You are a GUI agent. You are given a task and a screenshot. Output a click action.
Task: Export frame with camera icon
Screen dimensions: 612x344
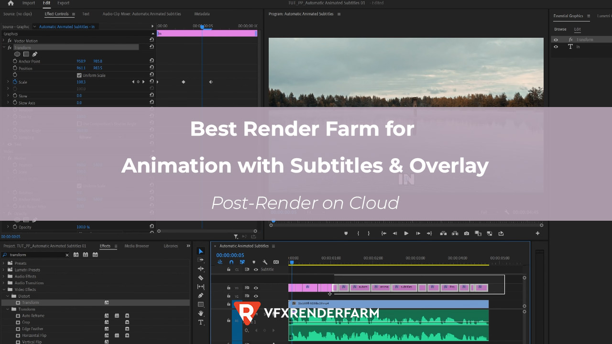[x=467, y=233]
